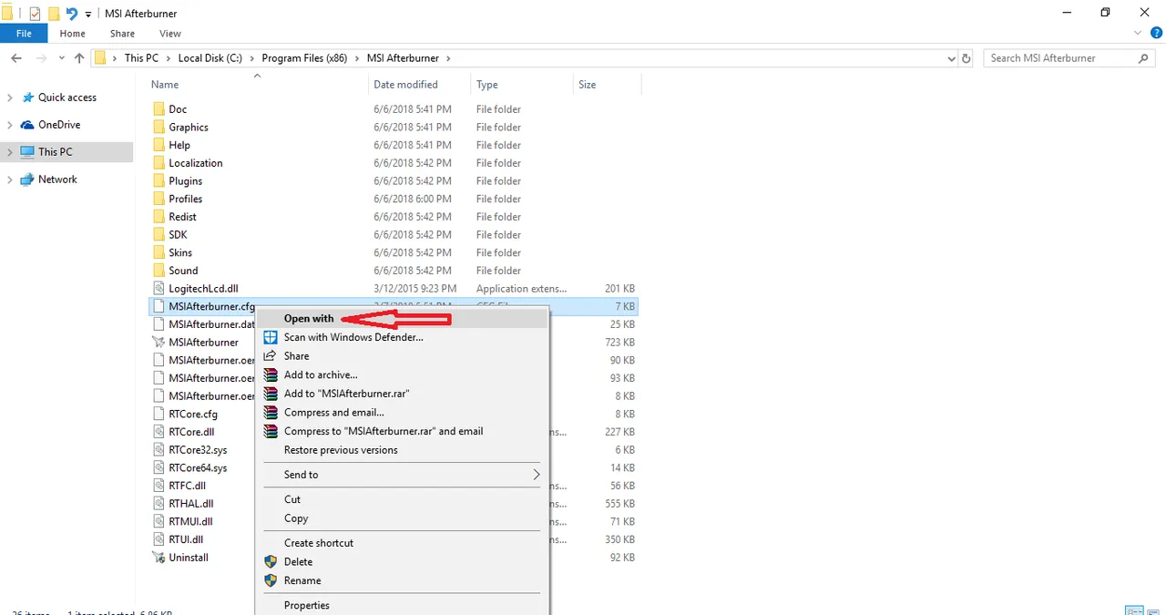Click the Uninstall program icon

coord(159,558)
